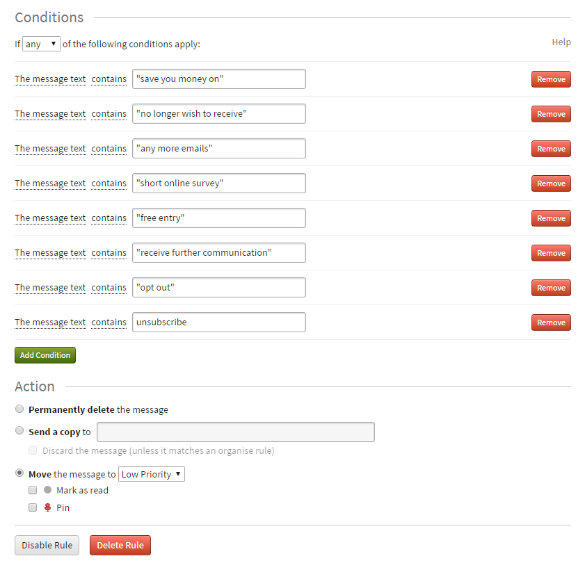Click the Disable Rule button

click(47, 545)
